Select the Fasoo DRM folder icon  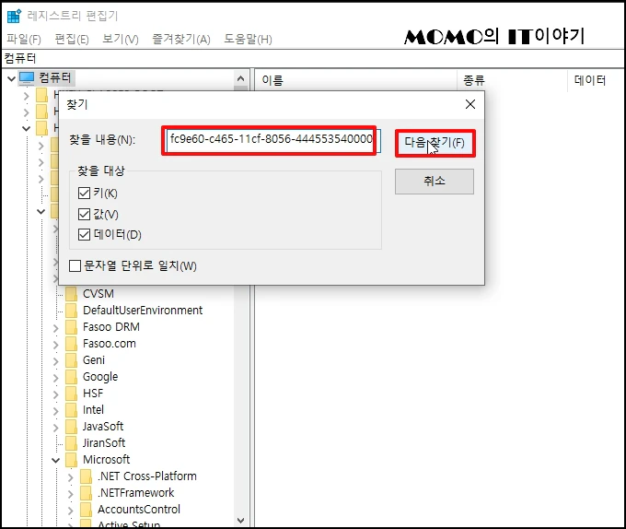[x=72, y=327]
